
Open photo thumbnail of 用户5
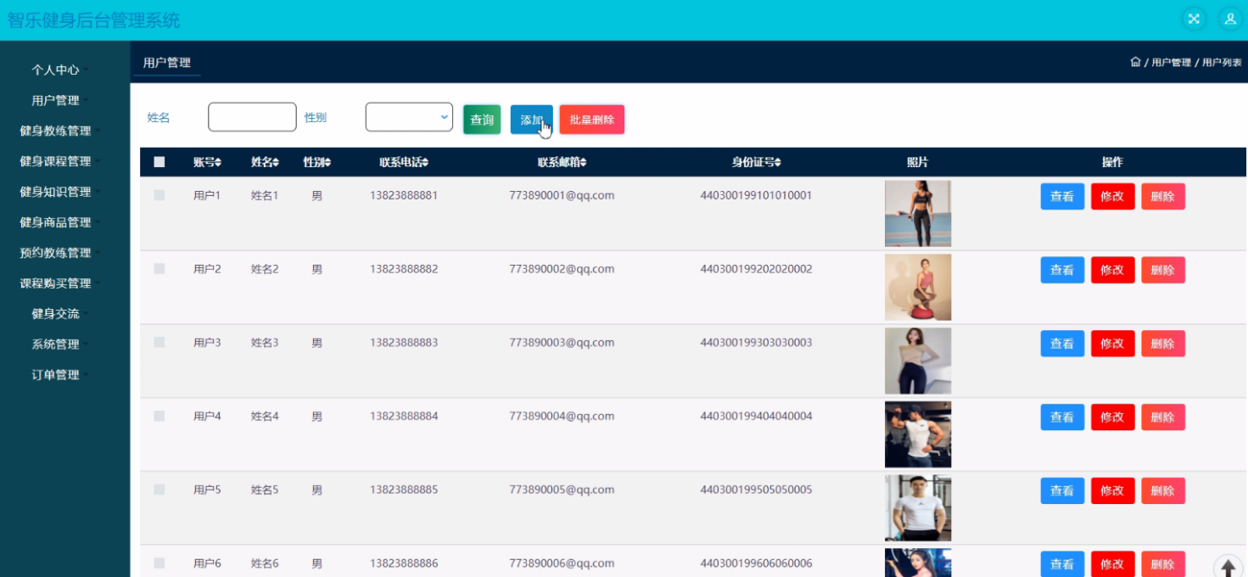click(x=918, y=507)
